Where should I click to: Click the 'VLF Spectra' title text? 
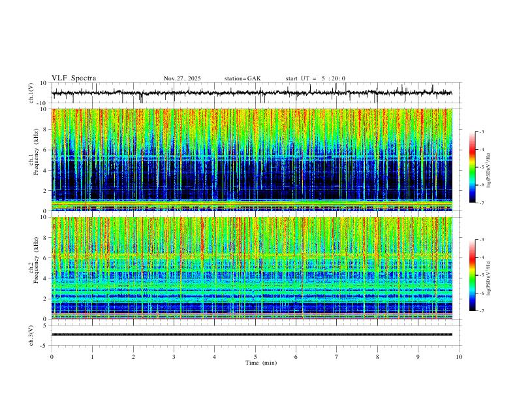pos(74,78)
